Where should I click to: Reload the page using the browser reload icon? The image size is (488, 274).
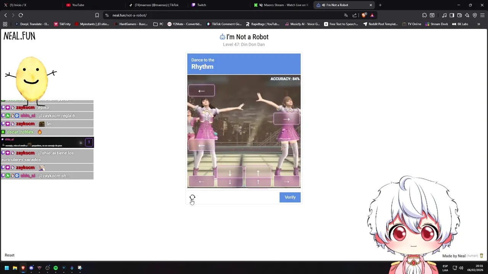[21, 15]
